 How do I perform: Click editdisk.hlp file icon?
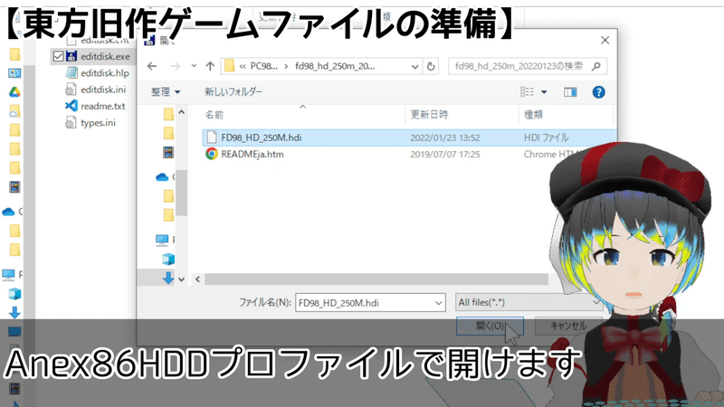point(71,73)
